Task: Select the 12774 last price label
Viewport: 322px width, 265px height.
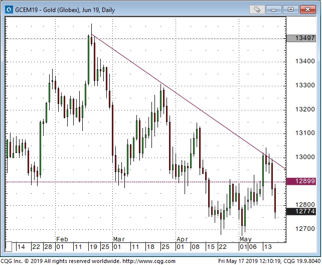Action: click(301, 211)
